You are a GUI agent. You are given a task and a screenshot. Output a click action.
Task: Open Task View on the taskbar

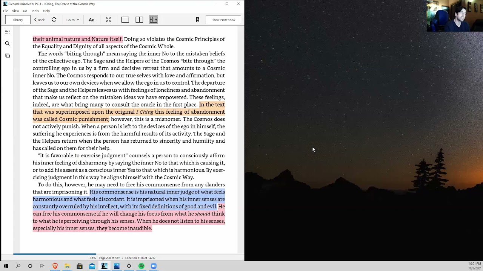tap(42, 266)
